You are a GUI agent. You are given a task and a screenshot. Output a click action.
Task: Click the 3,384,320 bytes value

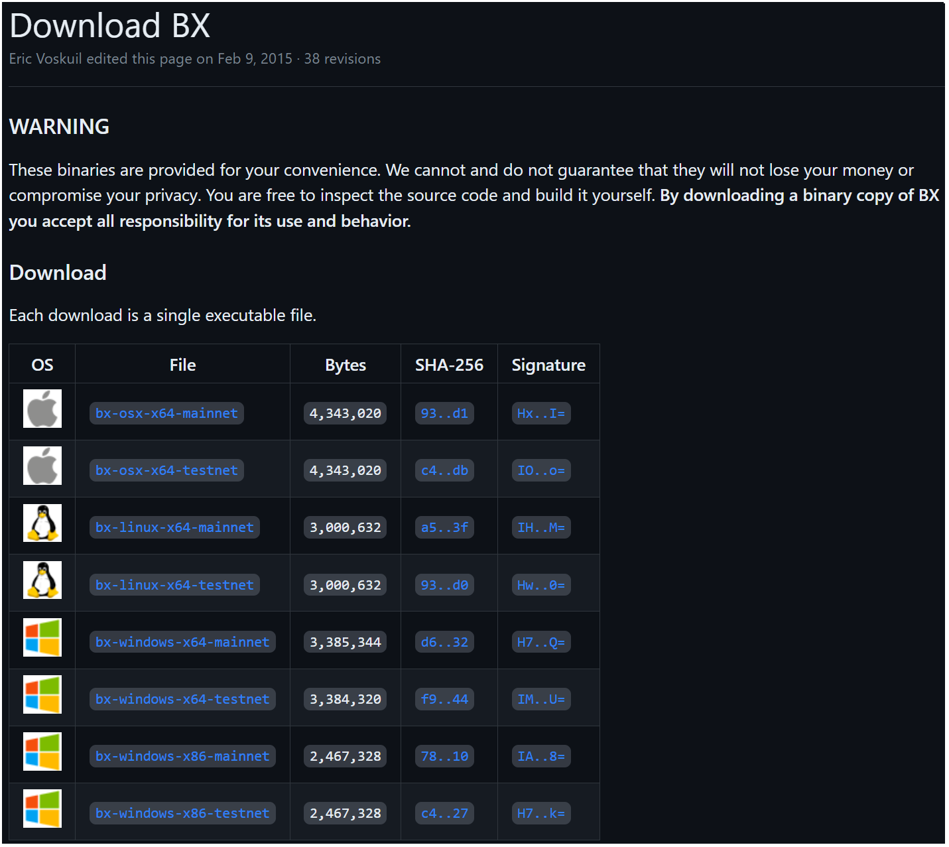(346, 699)
